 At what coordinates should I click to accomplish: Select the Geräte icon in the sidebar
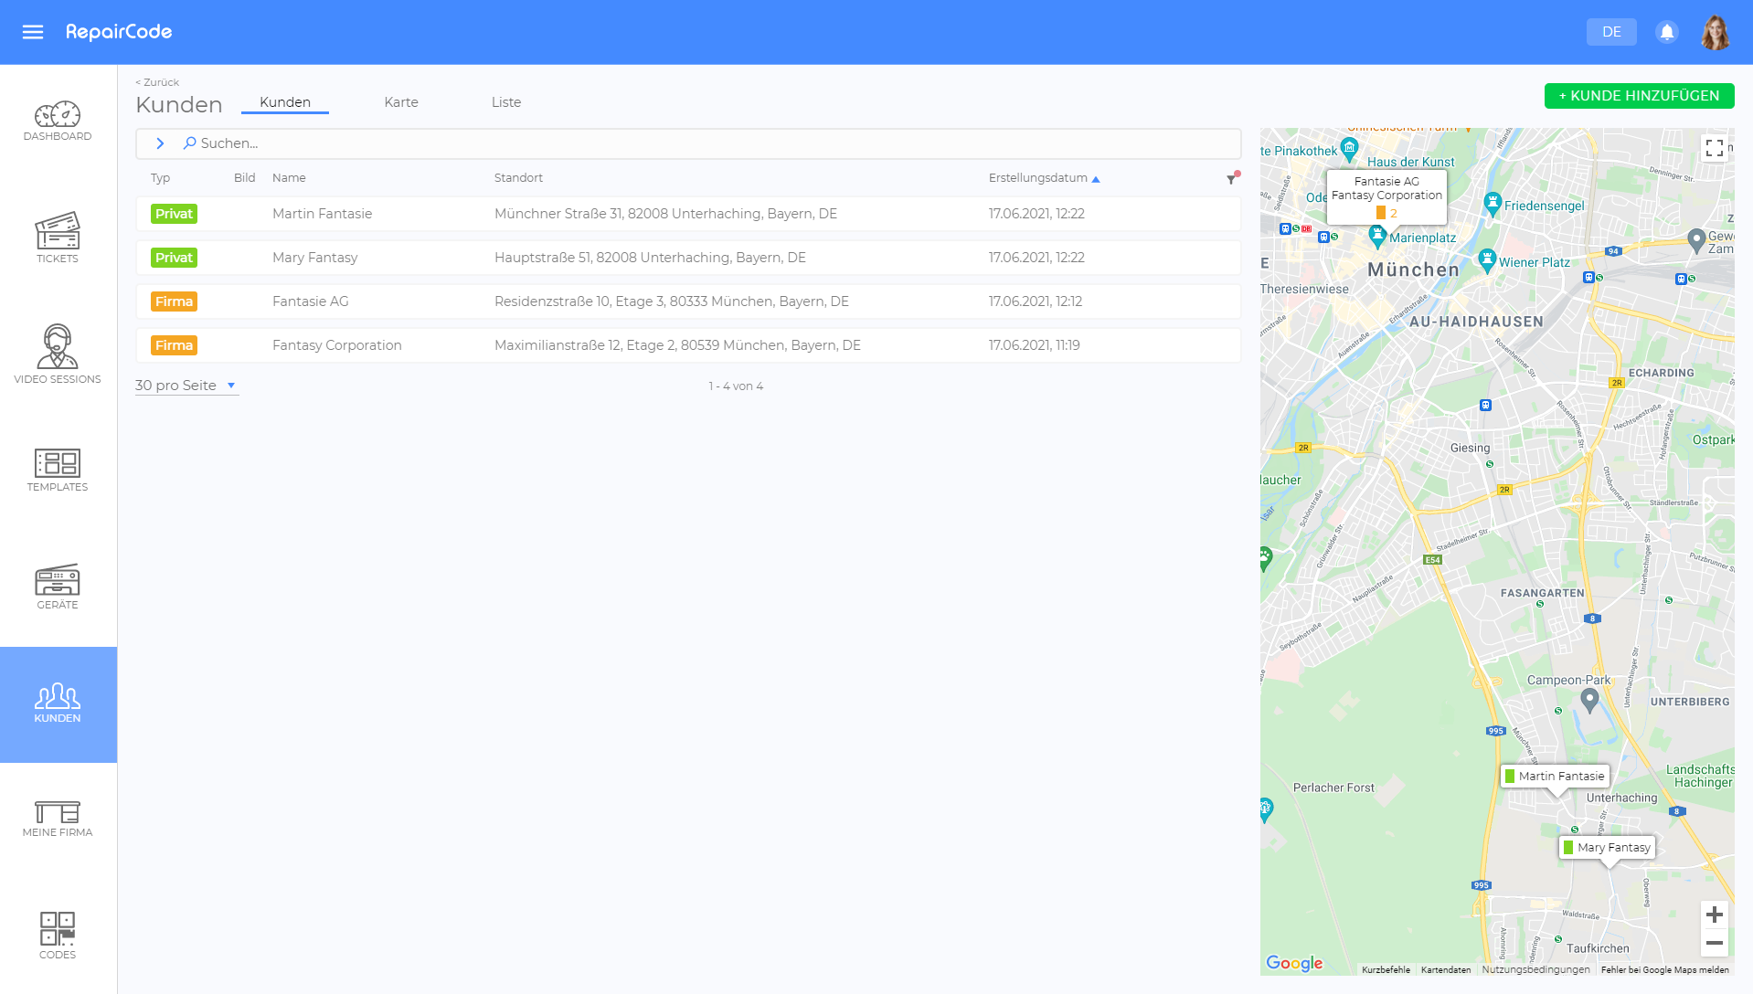click(x=58, y=585)
